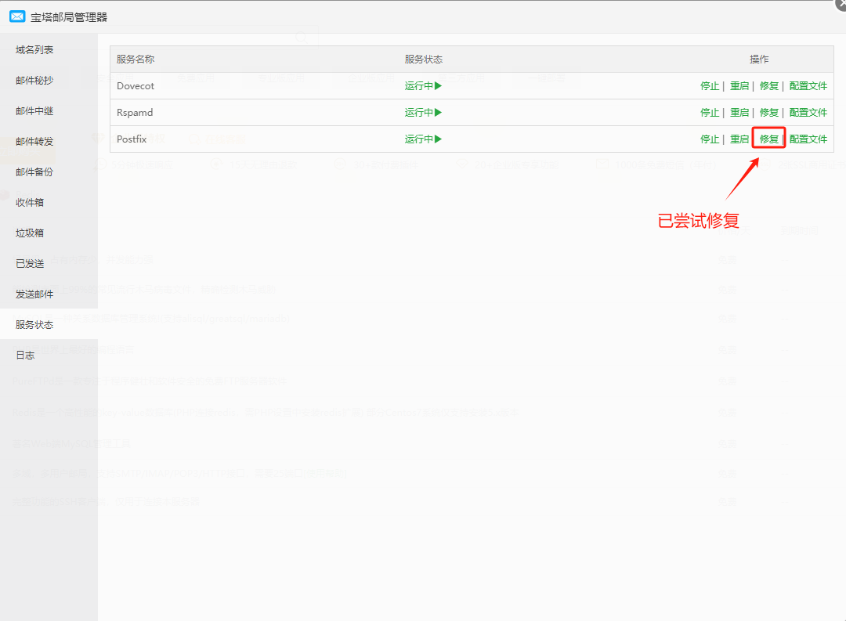Open the 垃圾箱 folder
The width and height of the screenshot is (846, 621).
[x=30, y=233]
